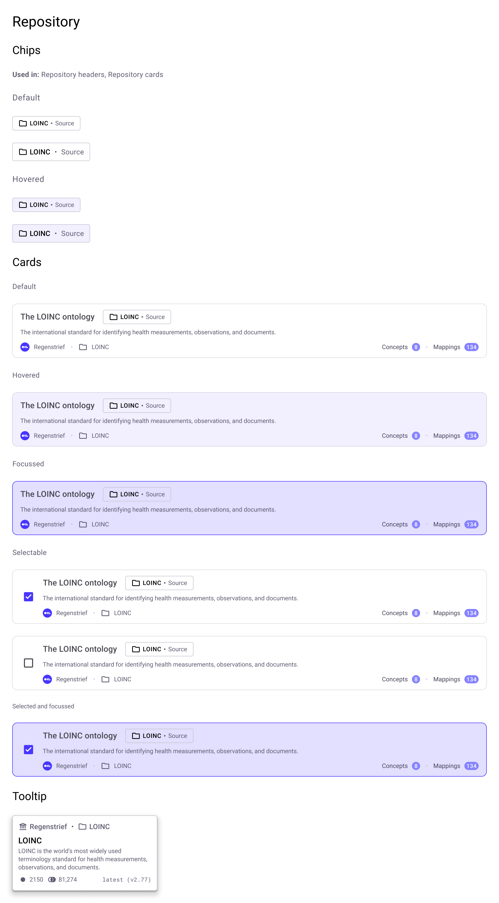Check the unchecked Selectable card checkbox

(x=28, y=662)
